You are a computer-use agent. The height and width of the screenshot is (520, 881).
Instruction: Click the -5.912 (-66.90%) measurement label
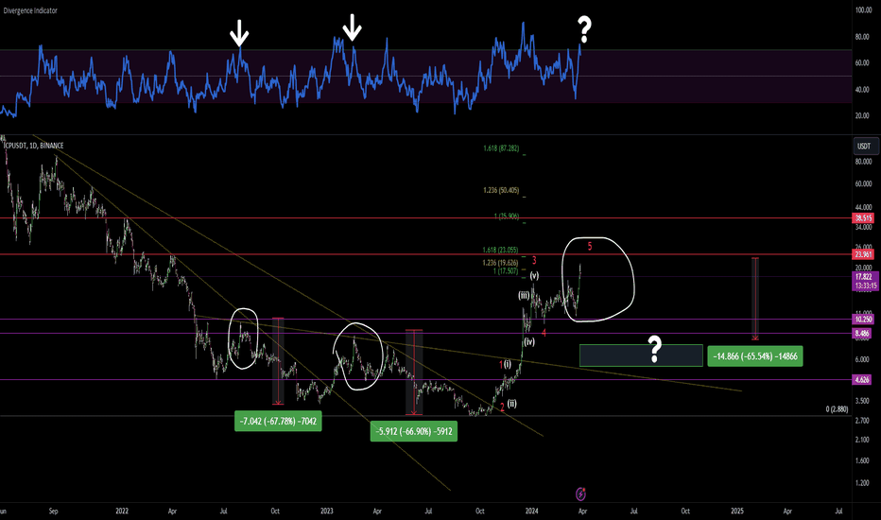tap(414, 432)
